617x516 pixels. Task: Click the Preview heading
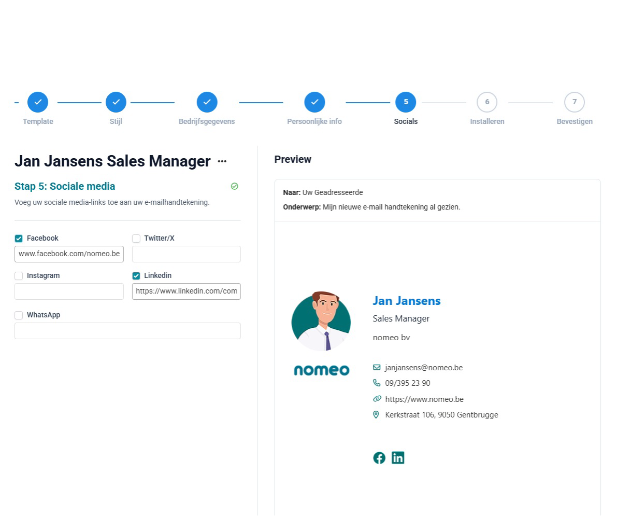click(x=293, y=159)
